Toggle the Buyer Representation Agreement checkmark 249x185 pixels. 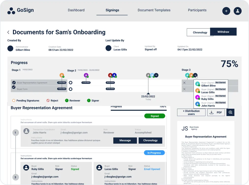point(14,83)
